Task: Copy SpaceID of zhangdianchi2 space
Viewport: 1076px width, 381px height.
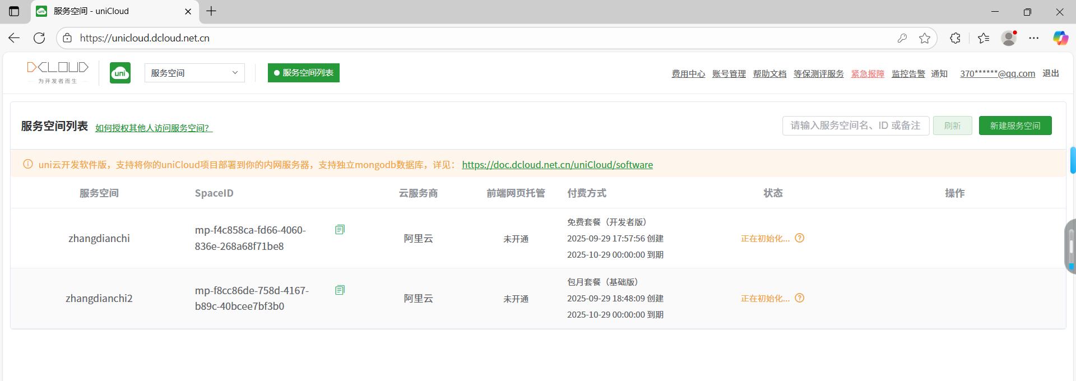Action: coord(340,290)
